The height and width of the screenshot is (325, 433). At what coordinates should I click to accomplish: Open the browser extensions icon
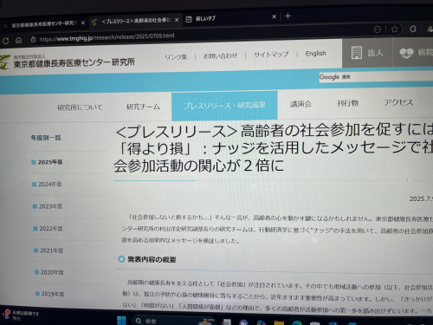[413, 29]
